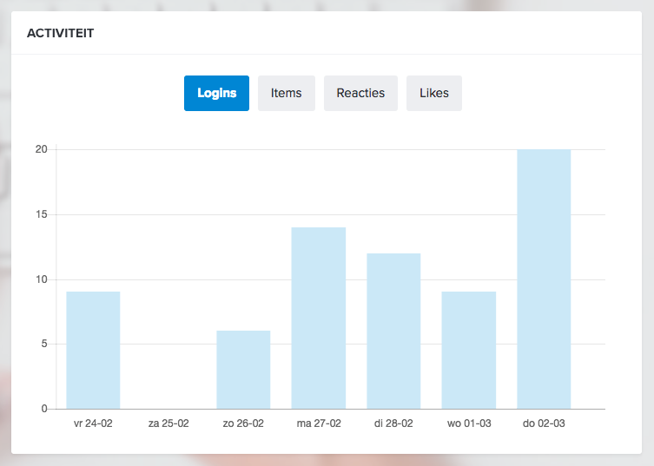Select the Logins tab
Viewport: 654px width, 466px height.
tap(216, 93)
